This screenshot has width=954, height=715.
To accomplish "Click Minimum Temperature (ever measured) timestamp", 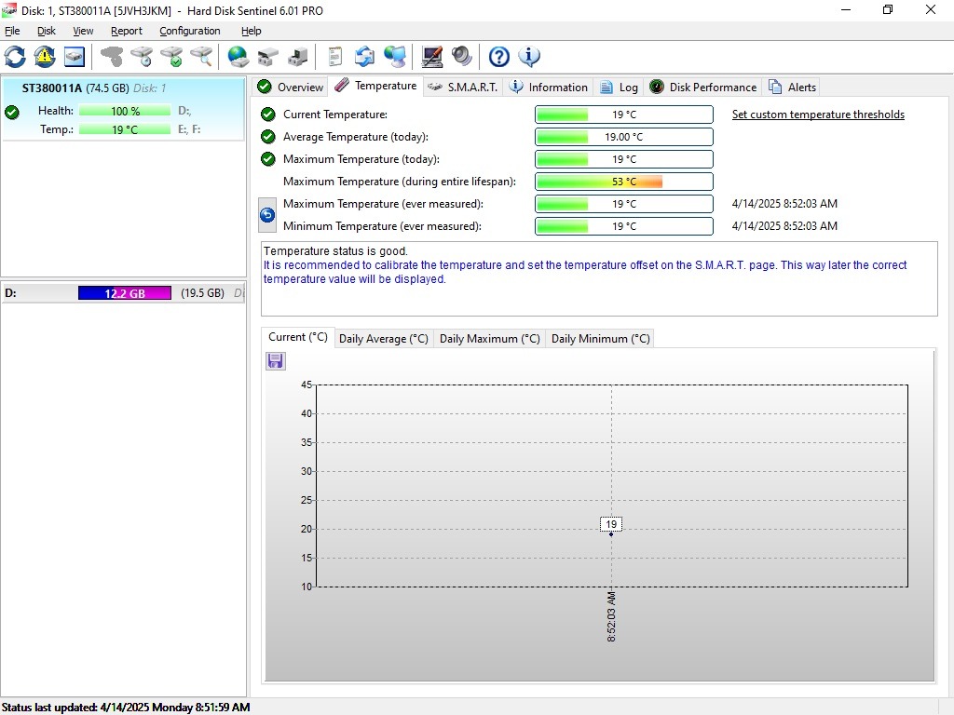I will pyautogui.click(x=784, y=226).
